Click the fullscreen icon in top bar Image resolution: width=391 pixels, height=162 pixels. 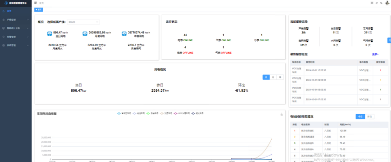tap(372, 3)
